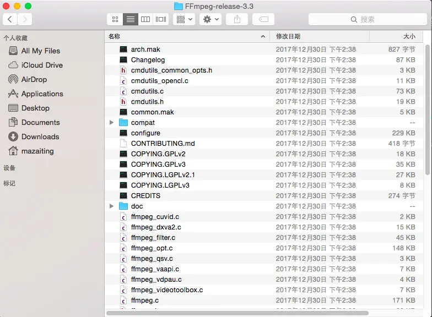Click the 个人收藏 sidebar section header
The width and height of the screenshot is (432, 317).
point(15,38)
